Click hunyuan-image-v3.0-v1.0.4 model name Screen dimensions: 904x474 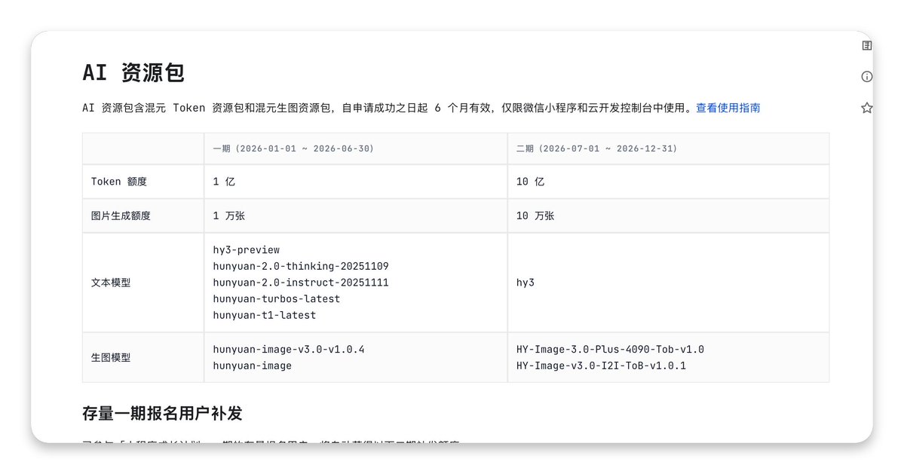288,349
